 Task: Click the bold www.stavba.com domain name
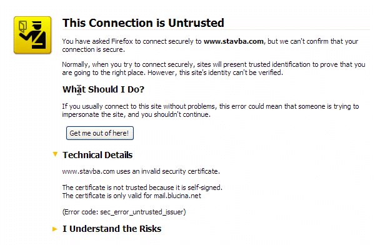tap(234, 41)
